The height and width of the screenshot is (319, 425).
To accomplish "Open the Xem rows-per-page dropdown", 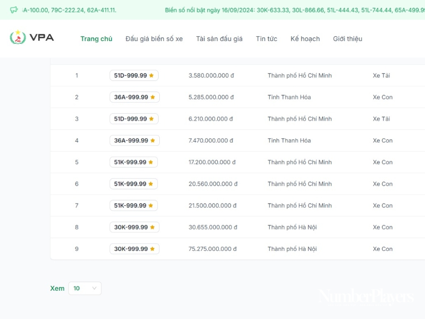I will pos(85,288).
